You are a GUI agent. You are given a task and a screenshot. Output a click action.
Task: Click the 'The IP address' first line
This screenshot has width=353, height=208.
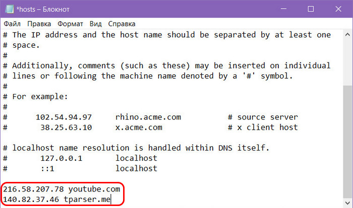167,35
